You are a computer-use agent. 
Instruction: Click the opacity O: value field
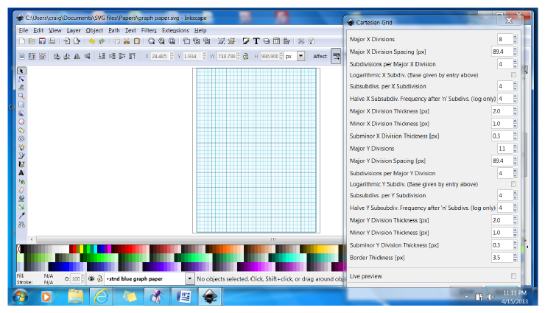click(x=76, y=278)
